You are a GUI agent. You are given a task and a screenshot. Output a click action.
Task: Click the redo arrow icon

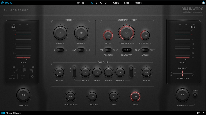pos(83,3)
